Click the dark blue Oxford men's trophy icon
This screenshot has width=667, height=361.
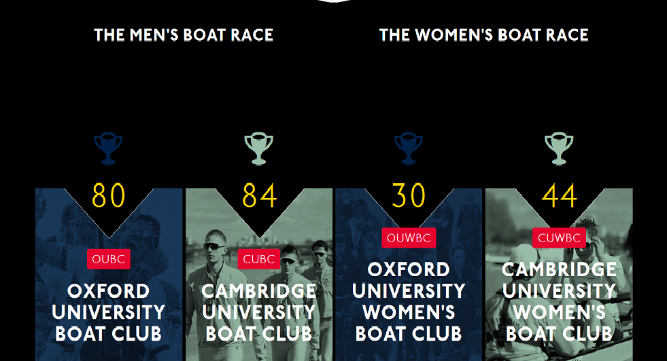click(108, 149)
